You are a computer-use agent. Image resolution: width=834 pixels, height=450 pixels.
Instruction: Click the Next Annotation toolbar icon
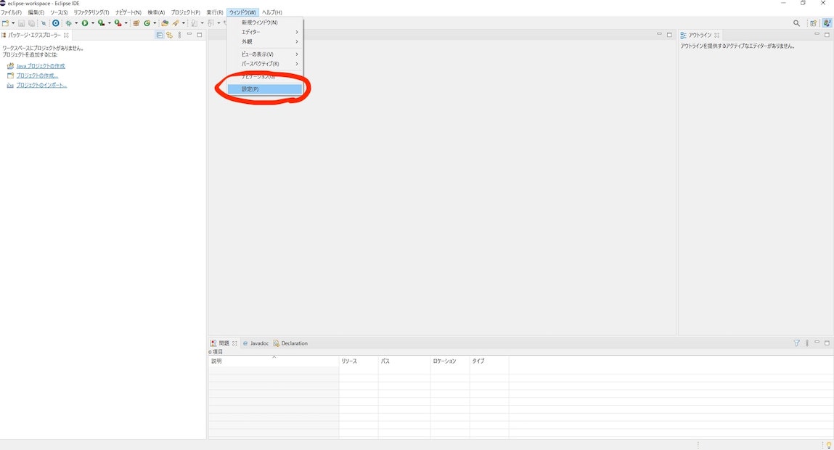pos(194,23)
